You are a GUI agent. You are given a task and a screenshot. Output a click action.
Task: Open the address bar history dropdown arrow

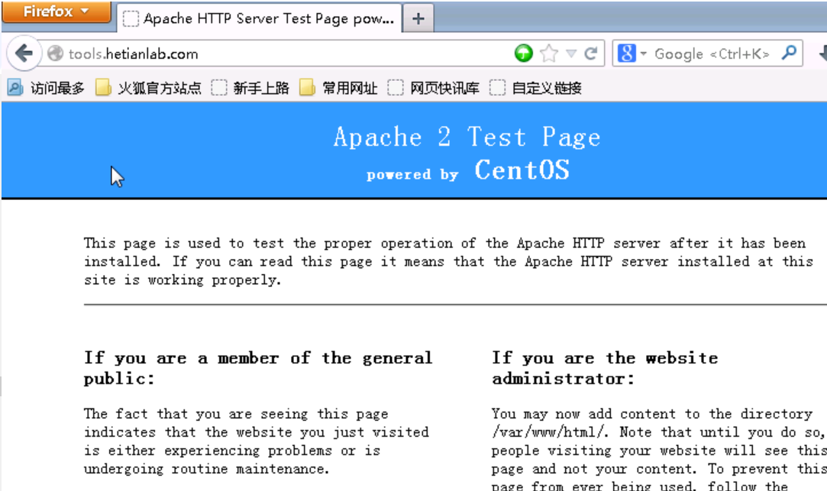pos(571,53)
